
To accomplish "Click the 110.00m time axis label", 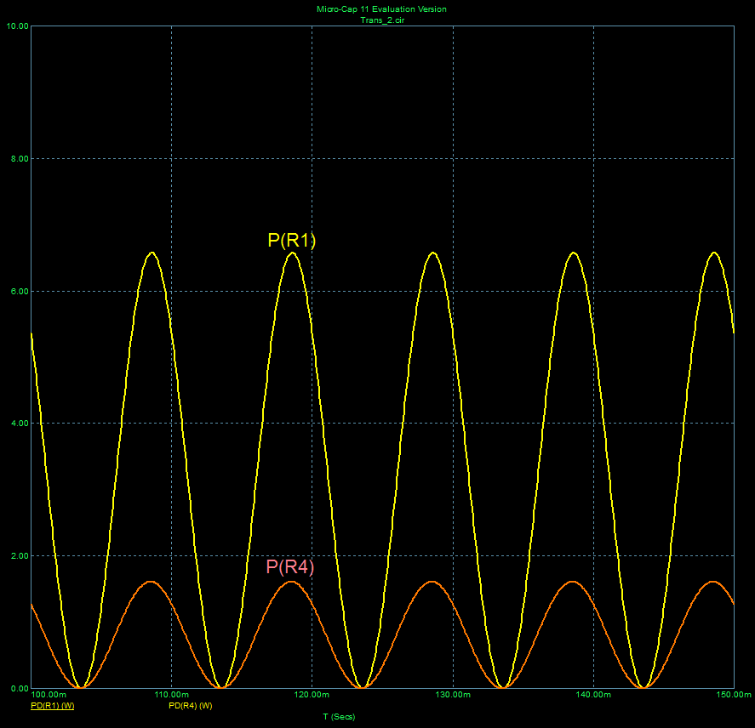I will [172, 696].
